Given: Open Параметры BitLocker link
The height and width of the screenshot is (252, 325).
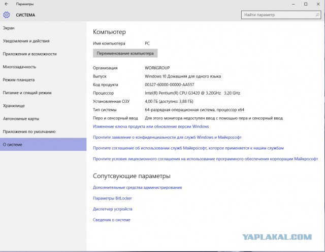Looking at the screenshot, I should coord(112,198).
